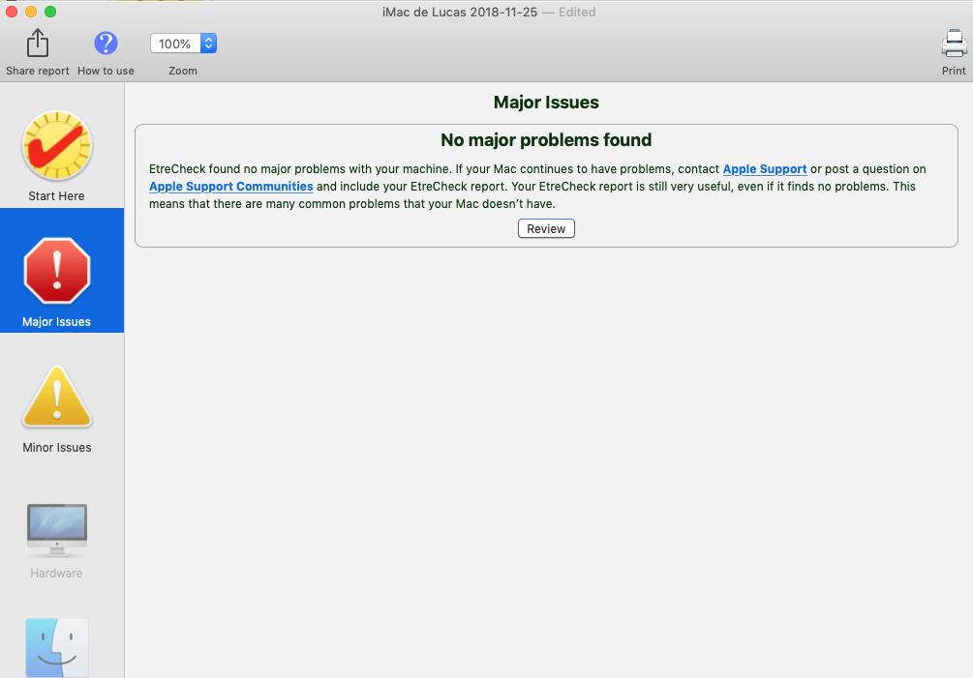Click the Major Issues page heading
The height and width of the screenshot is (678, 973).
546,103
